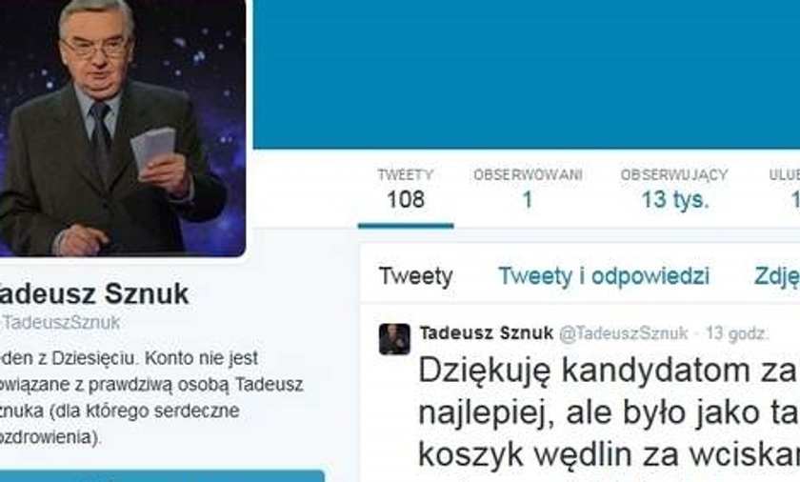Switch to the Tweety tab

[416, 276]
